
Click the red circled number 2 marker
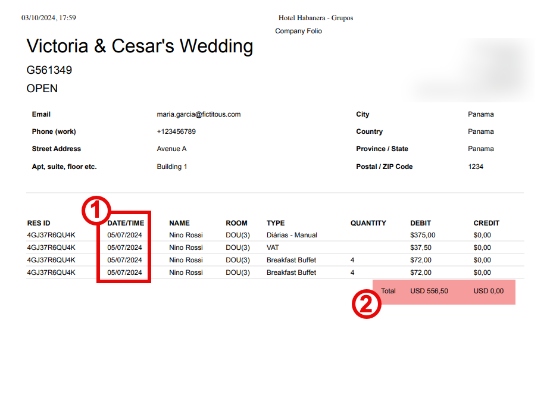pos(366,304)
